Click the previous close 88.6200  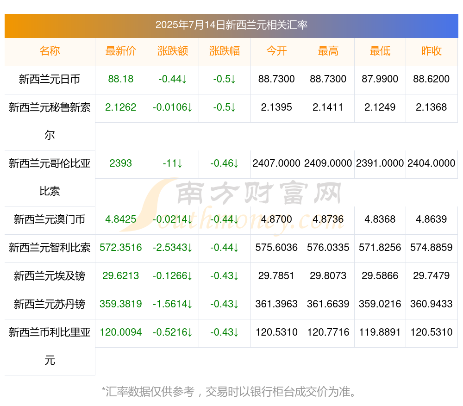pyautogui.click(x=432, y=79)
